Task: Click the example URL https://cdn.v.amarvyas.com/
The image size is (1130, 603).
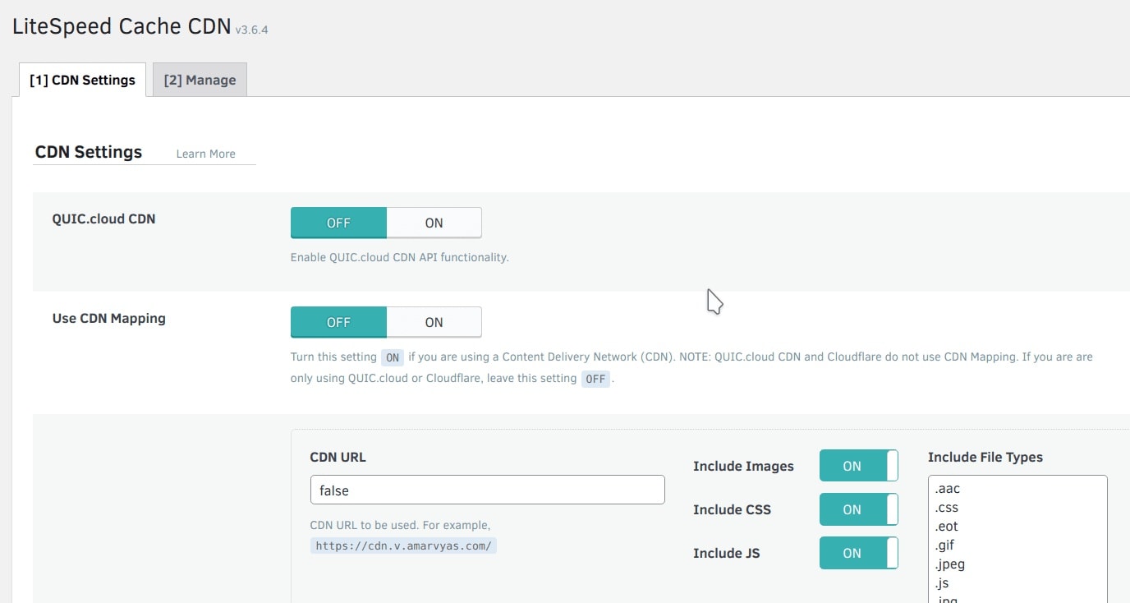Action: click(x=403, y=545)
